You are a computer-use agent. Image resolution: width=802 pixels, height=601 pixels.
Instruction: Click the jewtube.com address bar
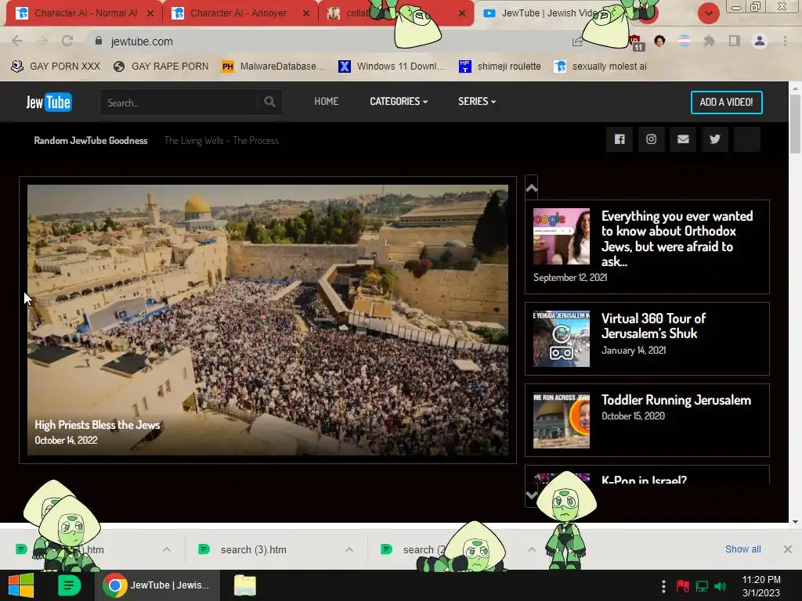[327, 41]
